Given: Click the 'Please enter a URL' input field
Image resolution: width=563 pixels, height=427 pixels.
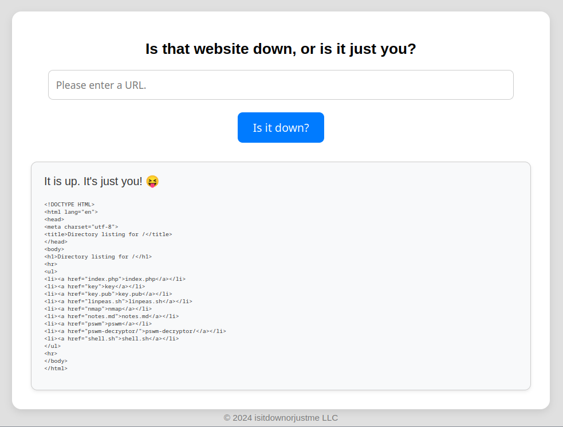Looking at the screenshot, I should click(x=281, y=85).
